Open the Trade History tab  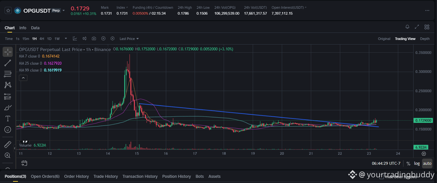(x=106, y=176)
